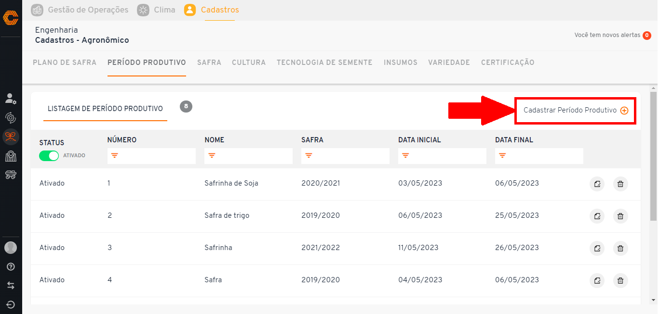Open the gear cycle icon in the sidebar
The height and width of the screenshot is (314, 659).
11,118
